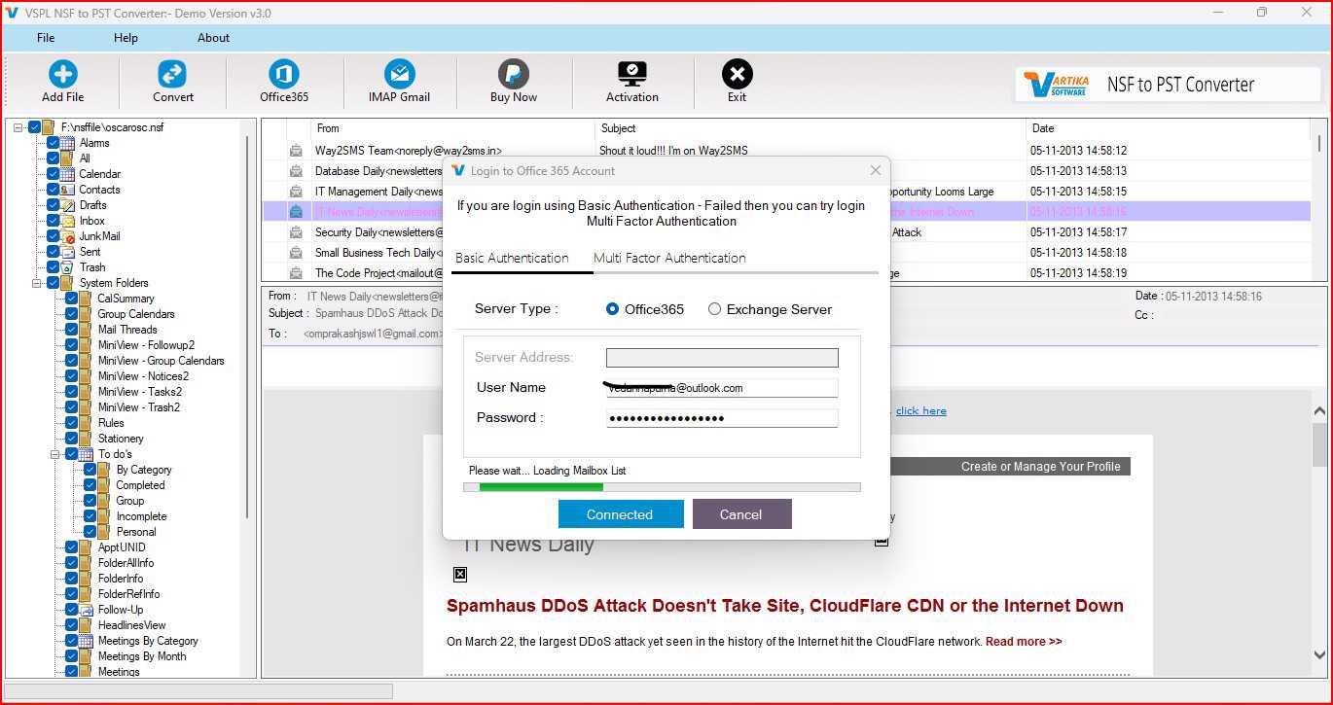Switch to Basic Authentication tab
This screenshot has height=705, width=1333.
click(512, 258)
